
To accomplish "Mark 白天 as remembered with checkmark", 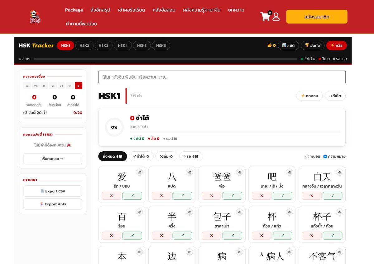I will point(333,196).
